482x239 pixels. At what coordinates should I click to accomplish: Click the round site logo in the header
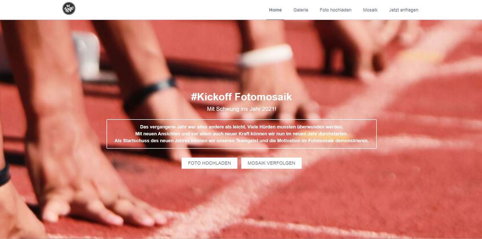69,8
